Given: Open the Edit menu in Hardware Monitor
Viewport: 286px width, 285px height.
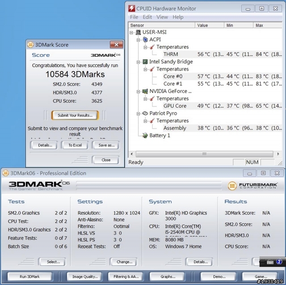Looking at the screenshot, I should (x=147, y=17).
